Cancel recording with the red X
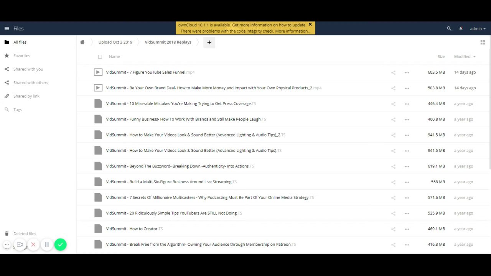Viewport: 491px width, 276px height. 33,245
